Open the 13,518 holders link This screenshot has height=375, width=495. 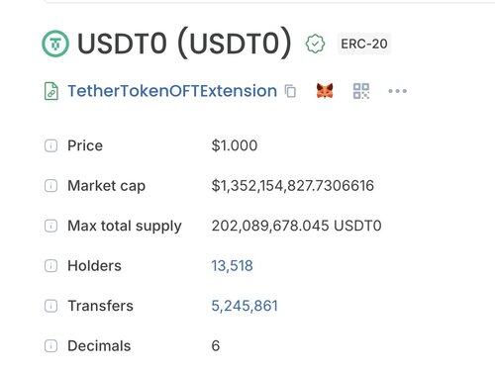point(232,266)
